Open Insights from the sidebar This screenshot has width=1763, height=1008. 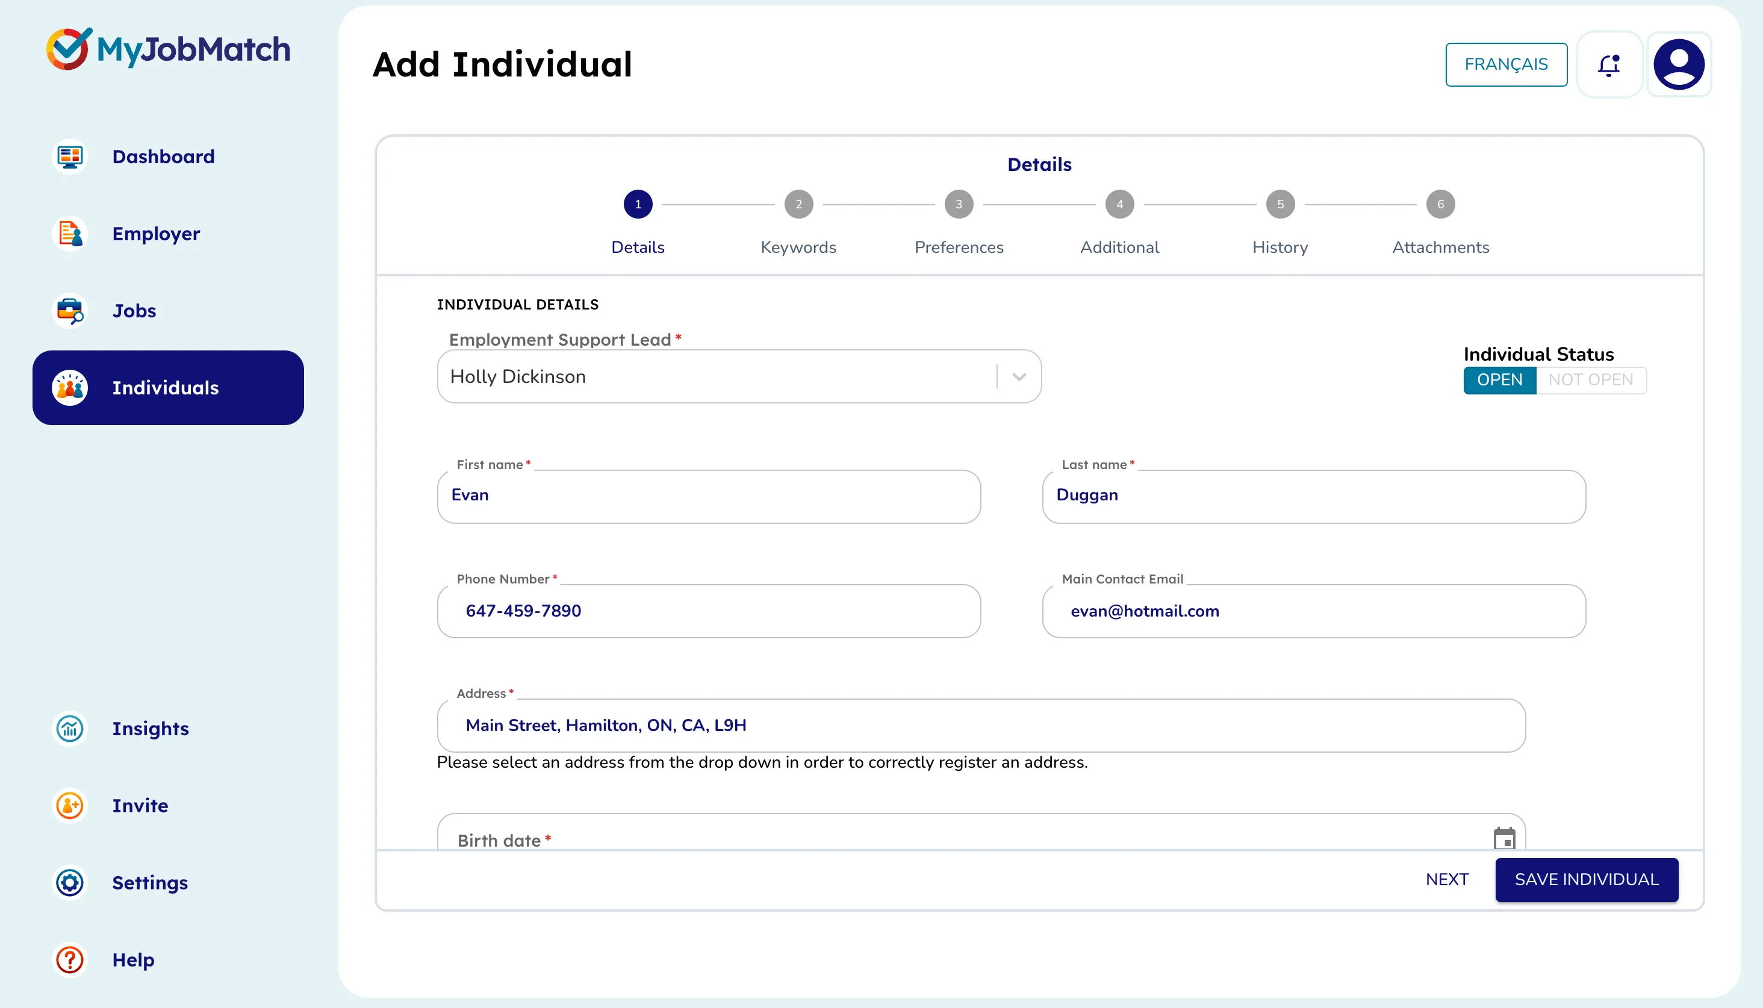pyautogui.click(x=150, y=729)
